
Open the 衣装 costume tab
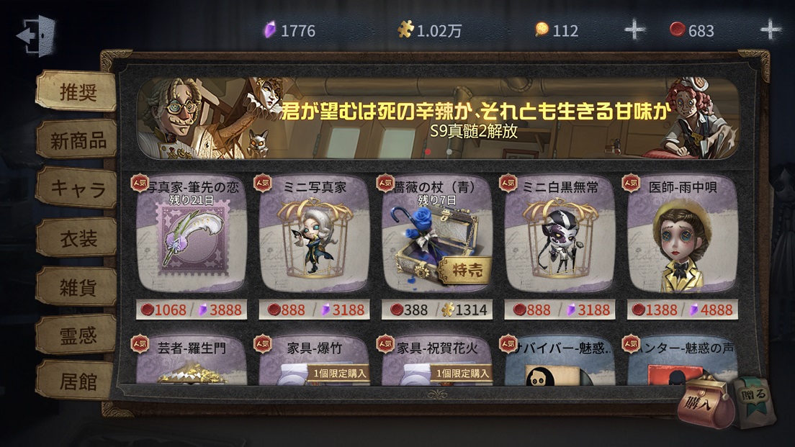pyautogui.click(x=77, y=238)
